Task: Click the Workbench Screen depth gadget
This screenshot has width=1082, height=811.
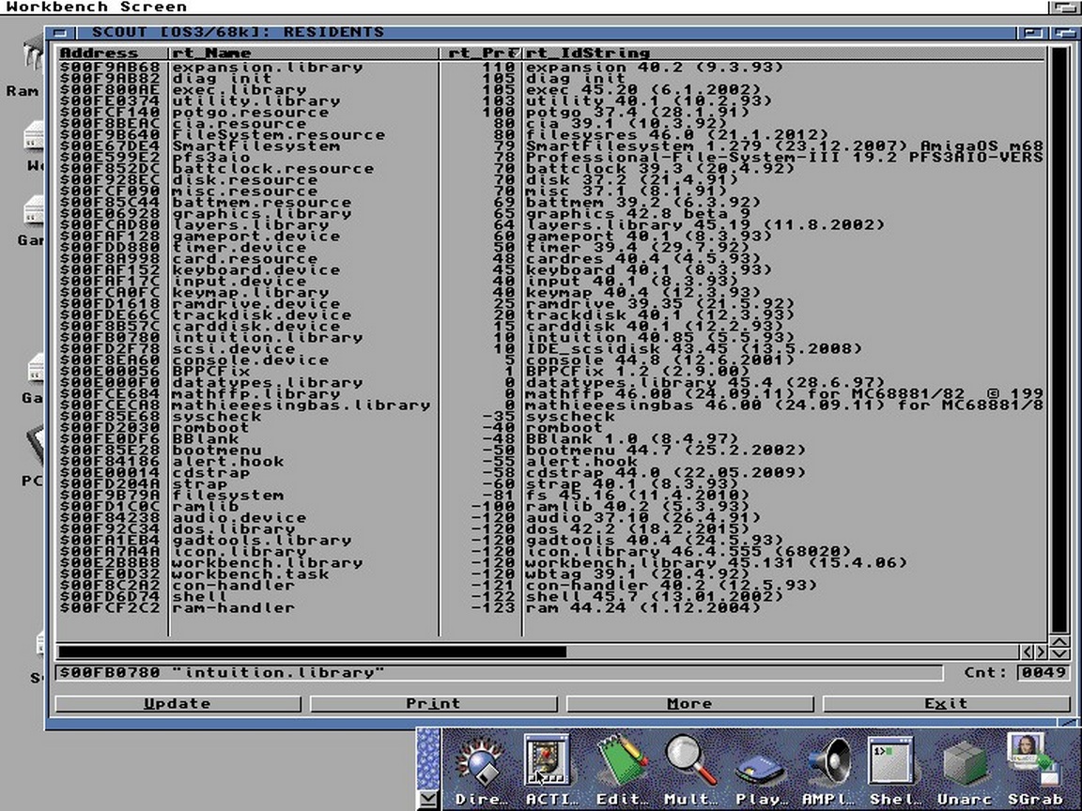Action: click(1063, 7)
